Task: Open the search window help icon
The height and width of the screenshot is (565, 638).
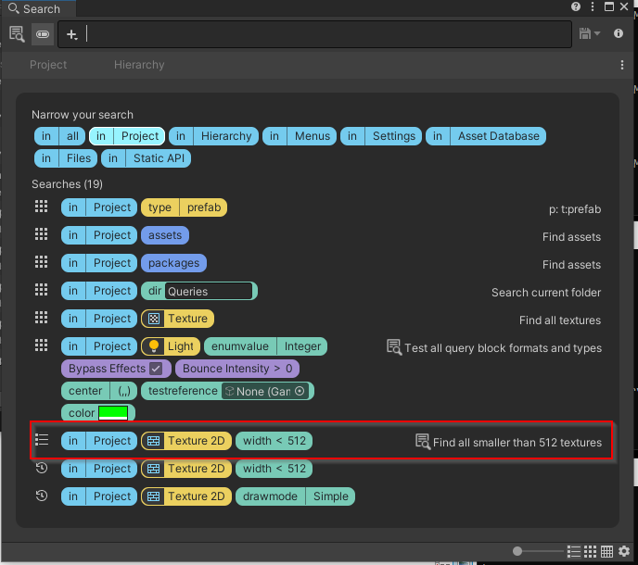Action: click(576, 7)
